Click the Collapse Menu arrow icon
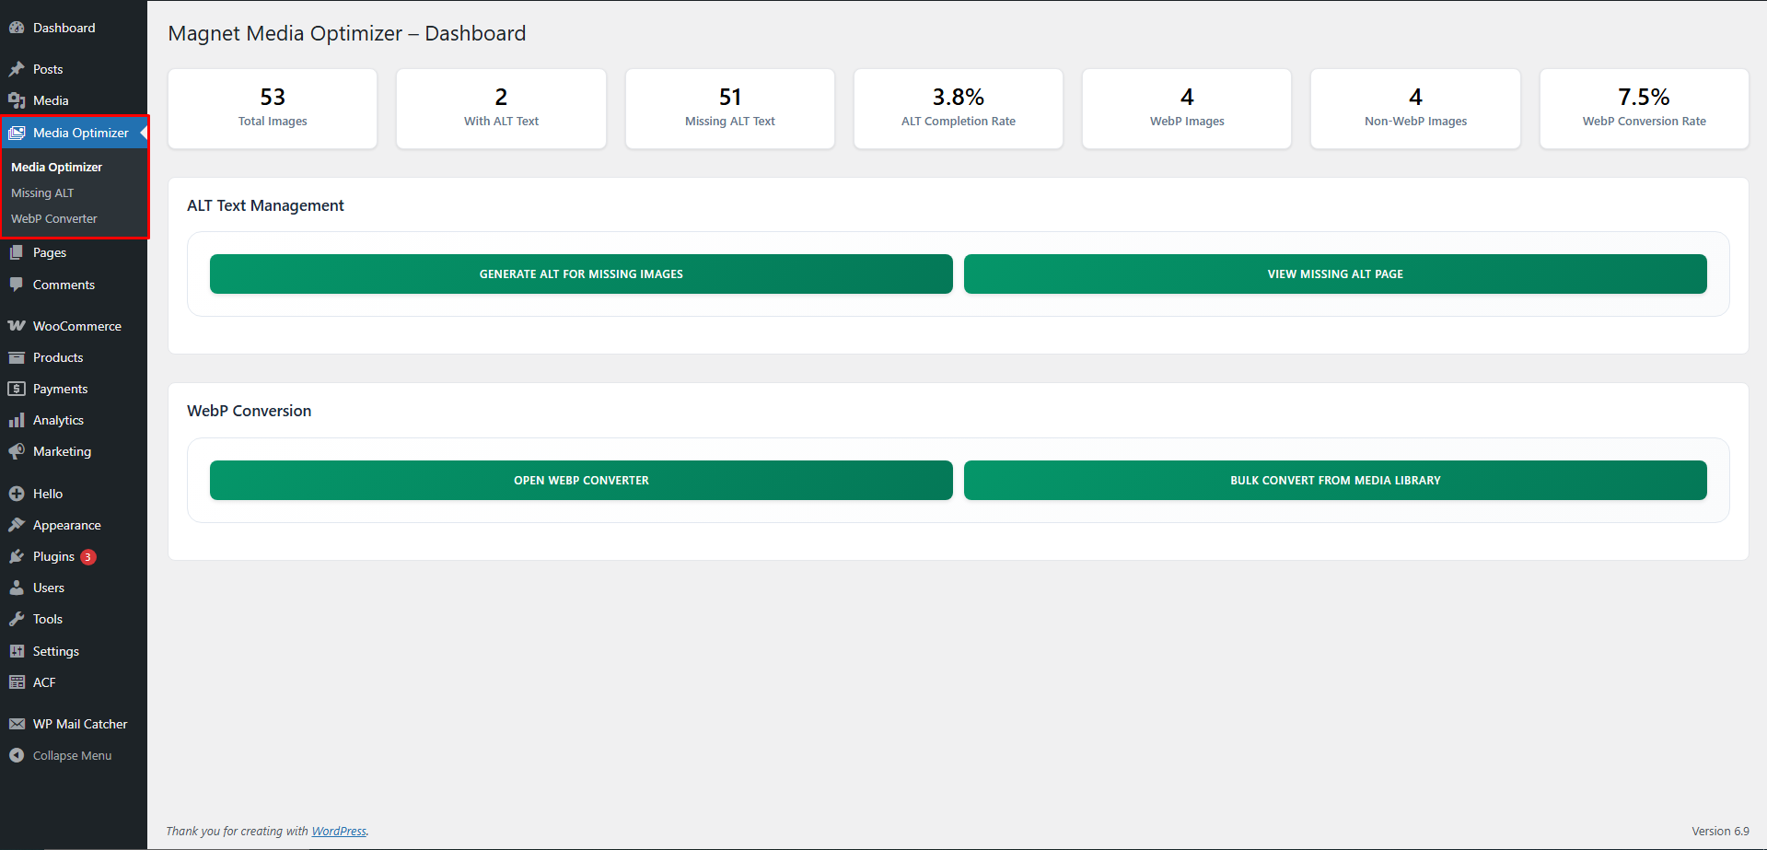 (17, 755)
